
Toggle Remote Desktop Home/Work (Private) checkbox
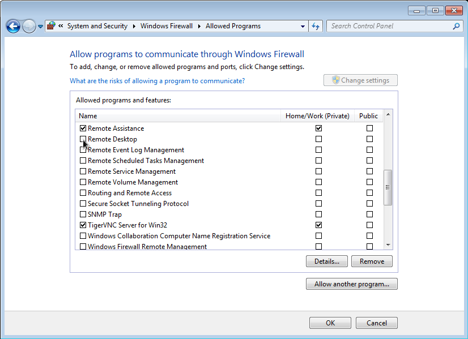pos(319,139)
